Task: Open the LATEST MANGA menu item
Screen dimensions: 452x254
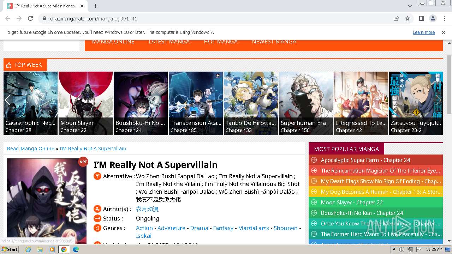Action: pos(169,42)
